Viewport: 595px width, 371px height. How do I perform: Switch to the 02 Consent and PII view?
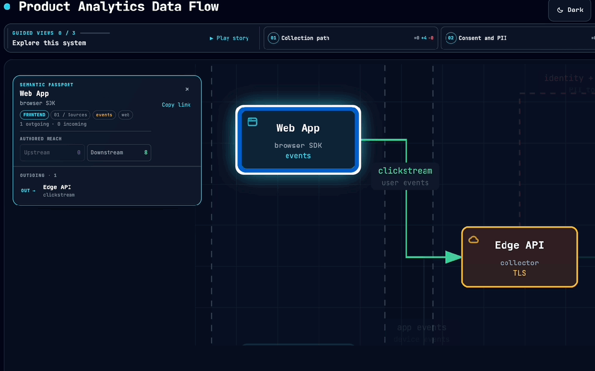point(518,38)
